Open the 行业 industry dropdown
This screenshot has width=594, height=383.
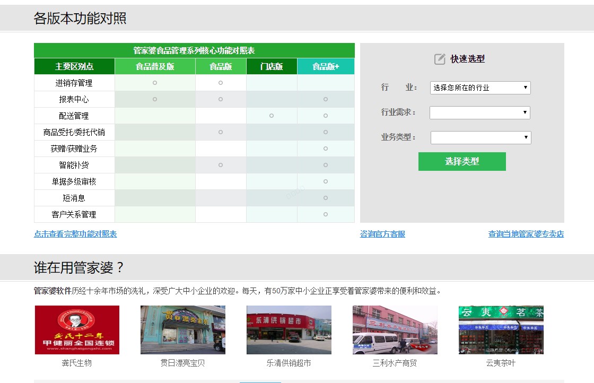tap(480, 88)
